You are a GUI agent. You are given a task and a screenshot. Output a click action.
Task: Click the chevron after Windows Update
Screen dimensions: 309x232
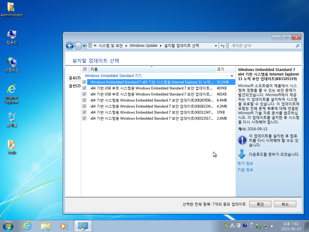[x=161, y=46]
